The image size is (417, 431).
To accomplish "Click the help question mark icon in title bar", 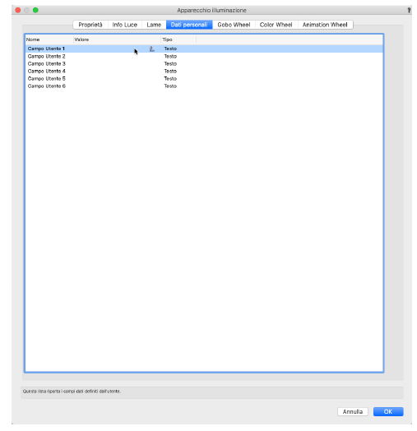I will 409,11.
